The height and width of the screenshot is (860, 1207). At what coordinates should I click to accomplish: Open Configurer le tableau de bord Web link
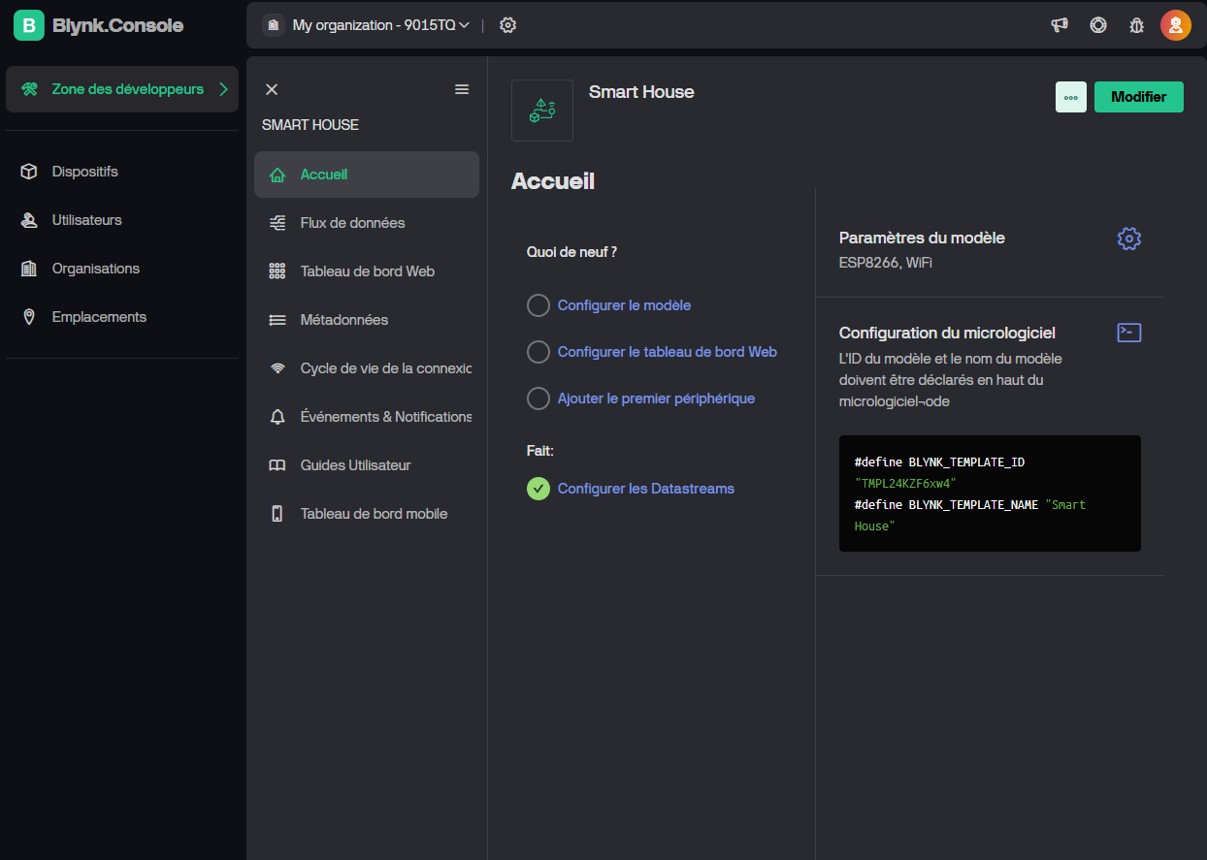tap(668, 352)
